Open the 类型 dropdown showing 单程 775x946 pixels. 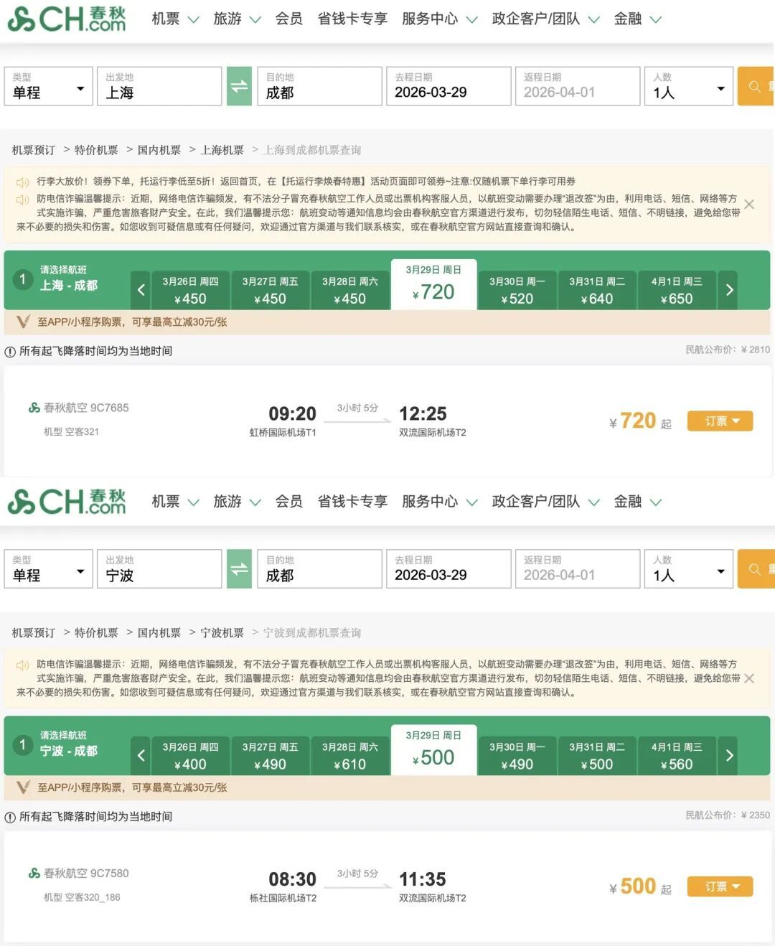[x=48, y=86]
